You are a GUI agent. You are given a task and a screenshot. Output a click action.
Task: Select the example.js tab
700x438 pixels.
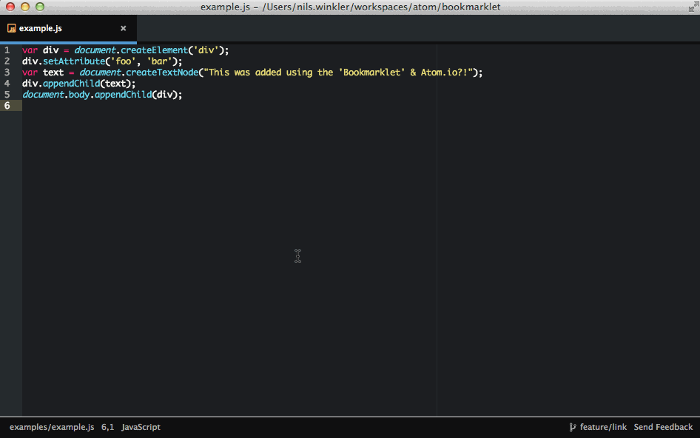[x=68, y=29]
